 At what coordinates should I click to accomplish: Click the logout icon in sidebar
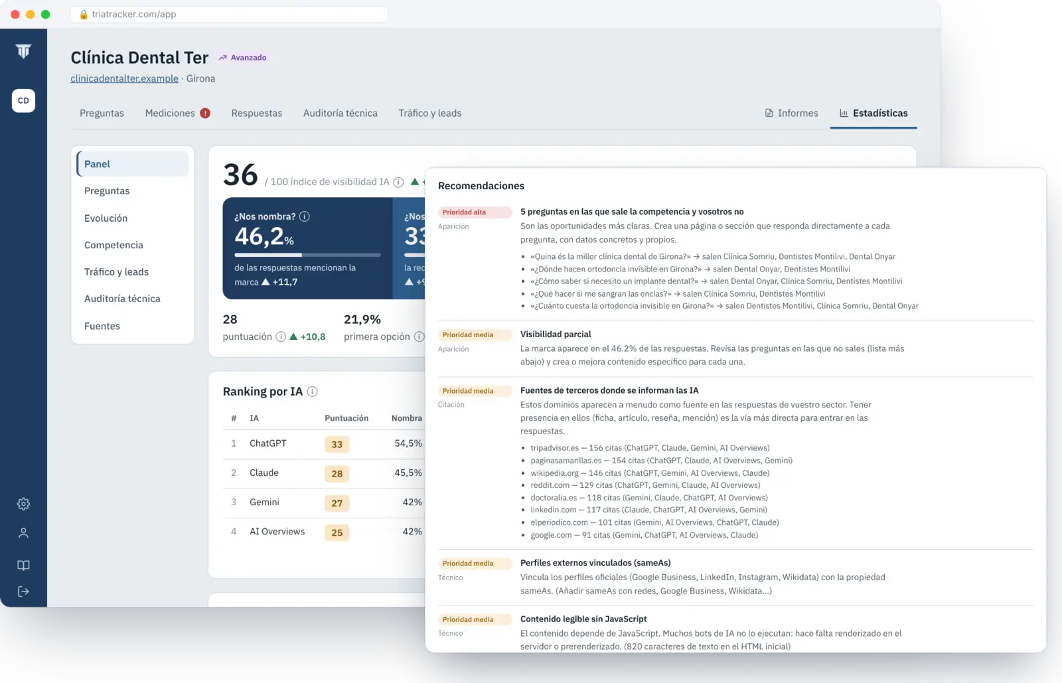pos(23,591)
